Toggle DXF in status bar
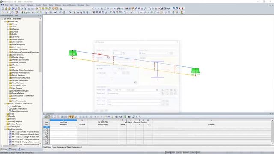Viewport: 274px width, 154px height. (x=198, y=153)
